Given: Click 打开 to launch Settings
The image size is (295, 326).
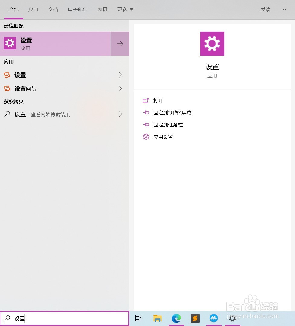Looking at the screenshot, I should (x=159, y=101).
